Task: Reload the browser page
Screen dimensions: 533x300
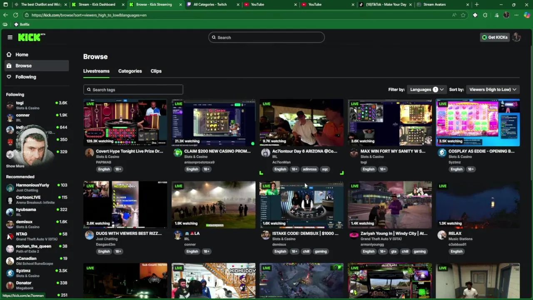Action: pyautogui.click(x=15, y=15)
